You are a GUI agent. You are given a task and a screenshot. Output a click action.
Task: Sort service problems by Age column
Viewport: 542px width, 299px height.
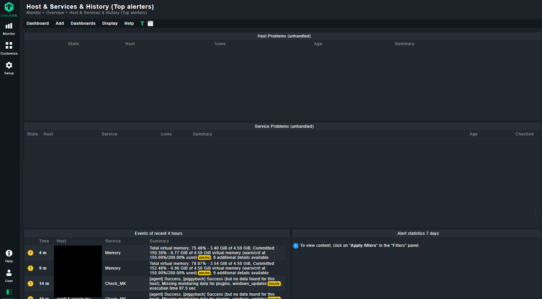(x=473, y=134)
